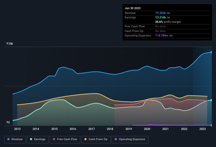Click the orange Cash From Op legend dot
This screenshot has width=216, height=147.
86,139
